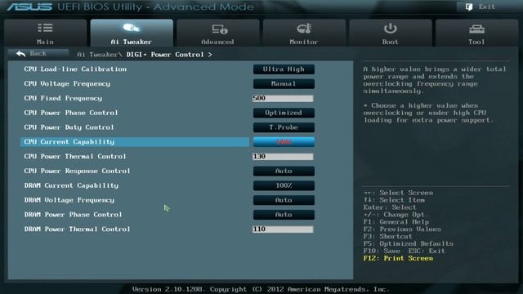Select the CPU Load-line Calibration label
Image resolution: width=523 pixels, height=294 pixels.
tap(75, 69)
